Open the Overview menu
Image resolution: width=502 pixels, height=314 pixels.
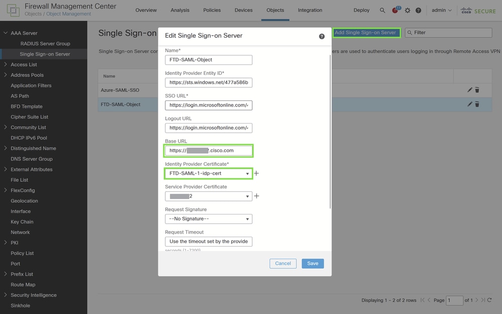coord(146,10)
